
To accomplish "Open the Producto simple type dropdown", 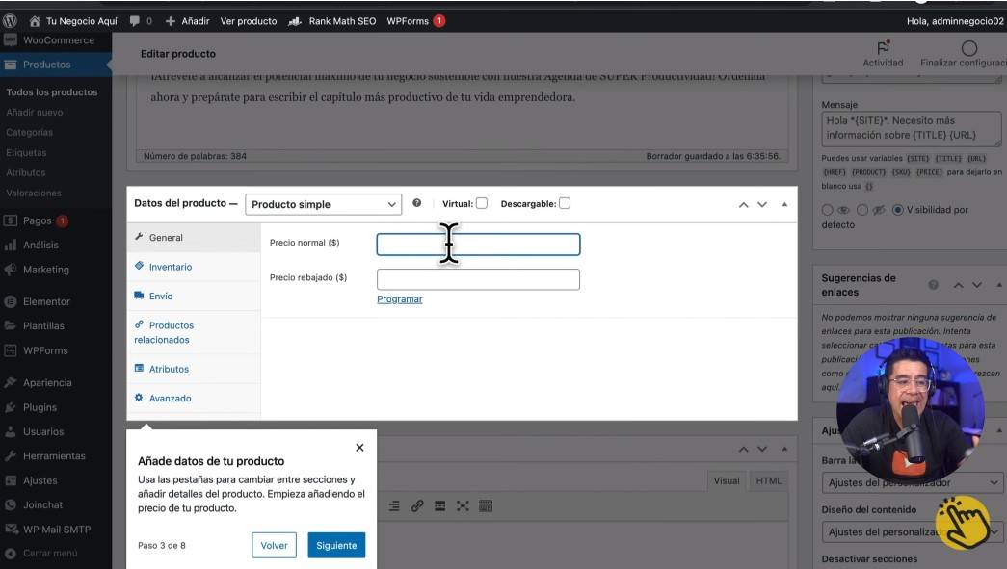I will 323,204.
